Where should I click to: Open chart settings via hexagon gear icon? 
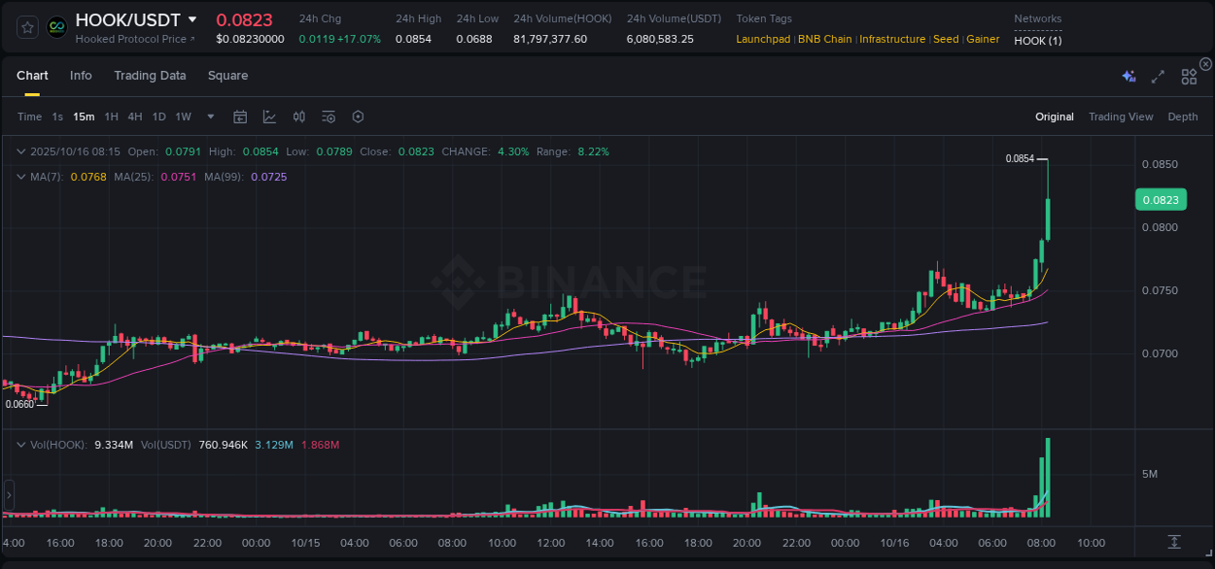point(358,117)
